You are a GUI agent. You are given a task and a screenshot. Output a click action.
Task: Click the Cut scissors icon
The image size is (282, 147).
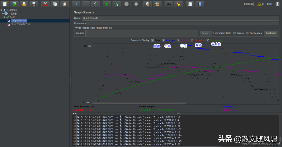pyautogui.click(x=45, y=4)
